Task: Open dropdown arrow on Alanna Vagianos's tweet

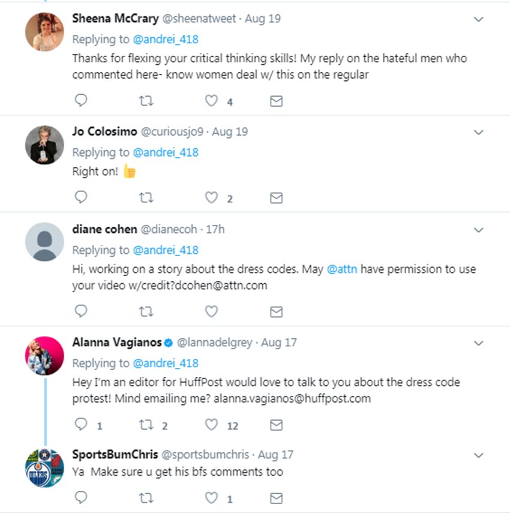Action: (478, 343)
